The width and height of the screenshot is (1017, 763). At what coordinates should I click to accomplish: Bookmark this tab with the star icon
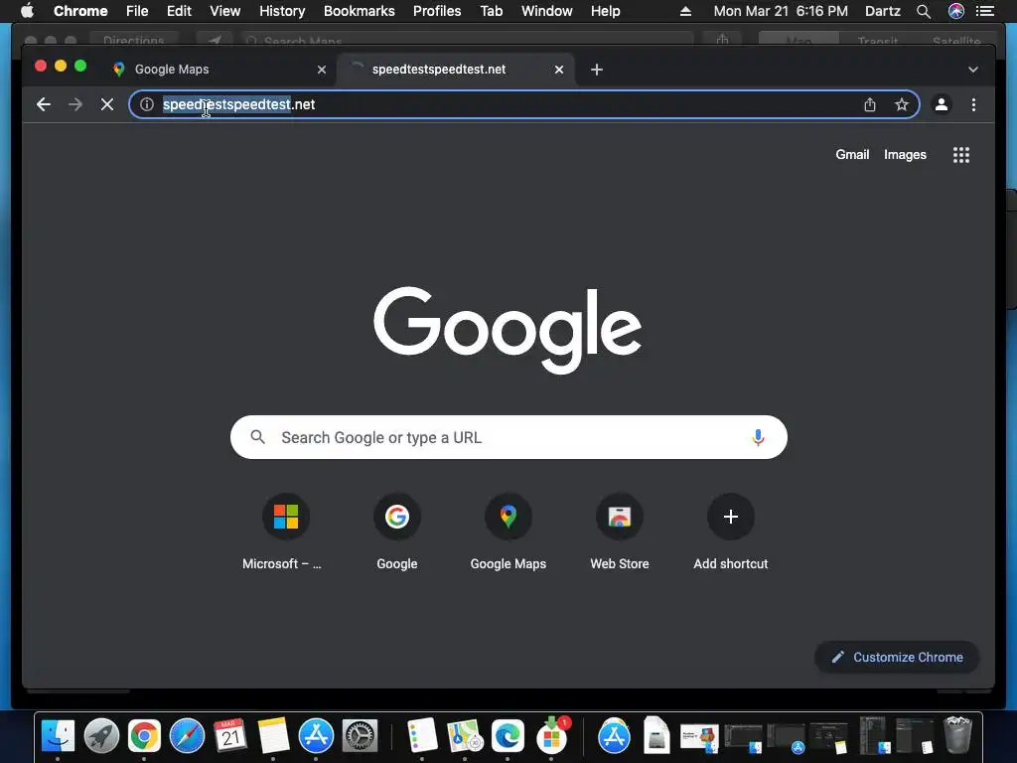click(x=902, y=104)
